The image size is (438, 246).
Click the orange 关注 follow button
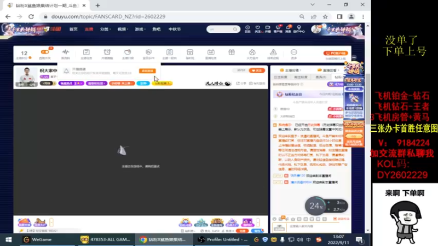257,71
